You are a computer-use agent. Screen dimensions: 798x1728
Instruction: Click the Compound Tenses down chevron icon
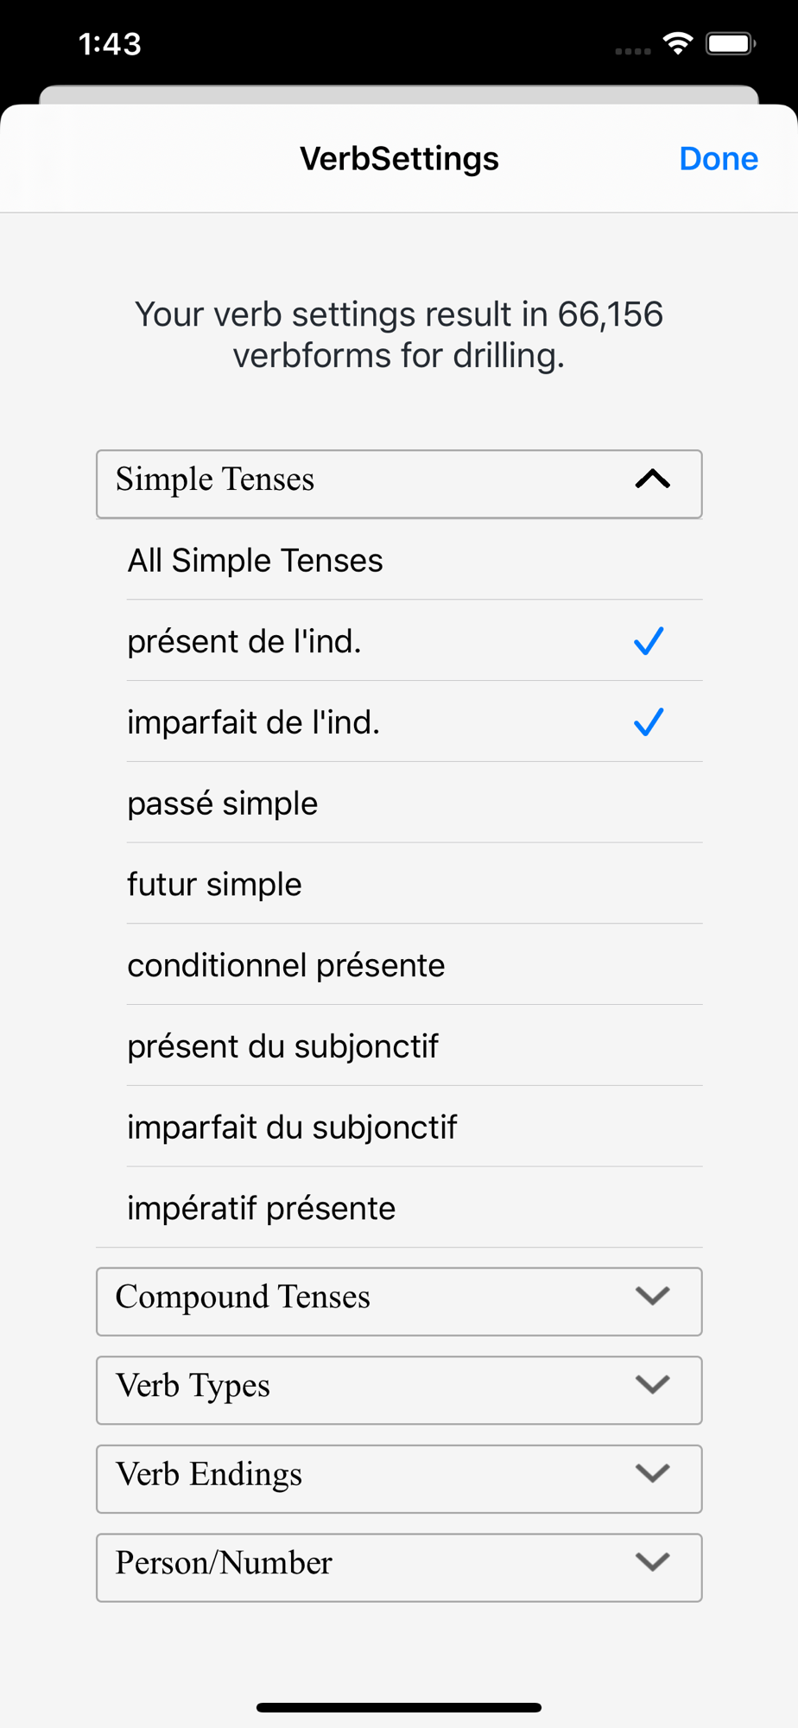(652, 1296)
